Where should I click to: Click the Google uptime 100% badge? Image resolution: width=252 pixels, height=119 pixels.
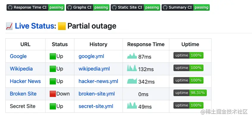tap(188, 55)
